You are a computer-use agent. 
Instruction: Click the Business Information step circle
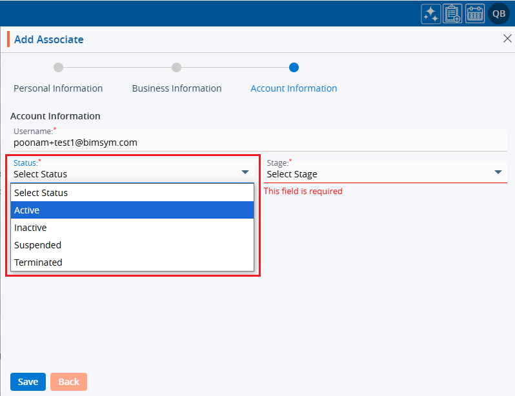coord(176,67)
